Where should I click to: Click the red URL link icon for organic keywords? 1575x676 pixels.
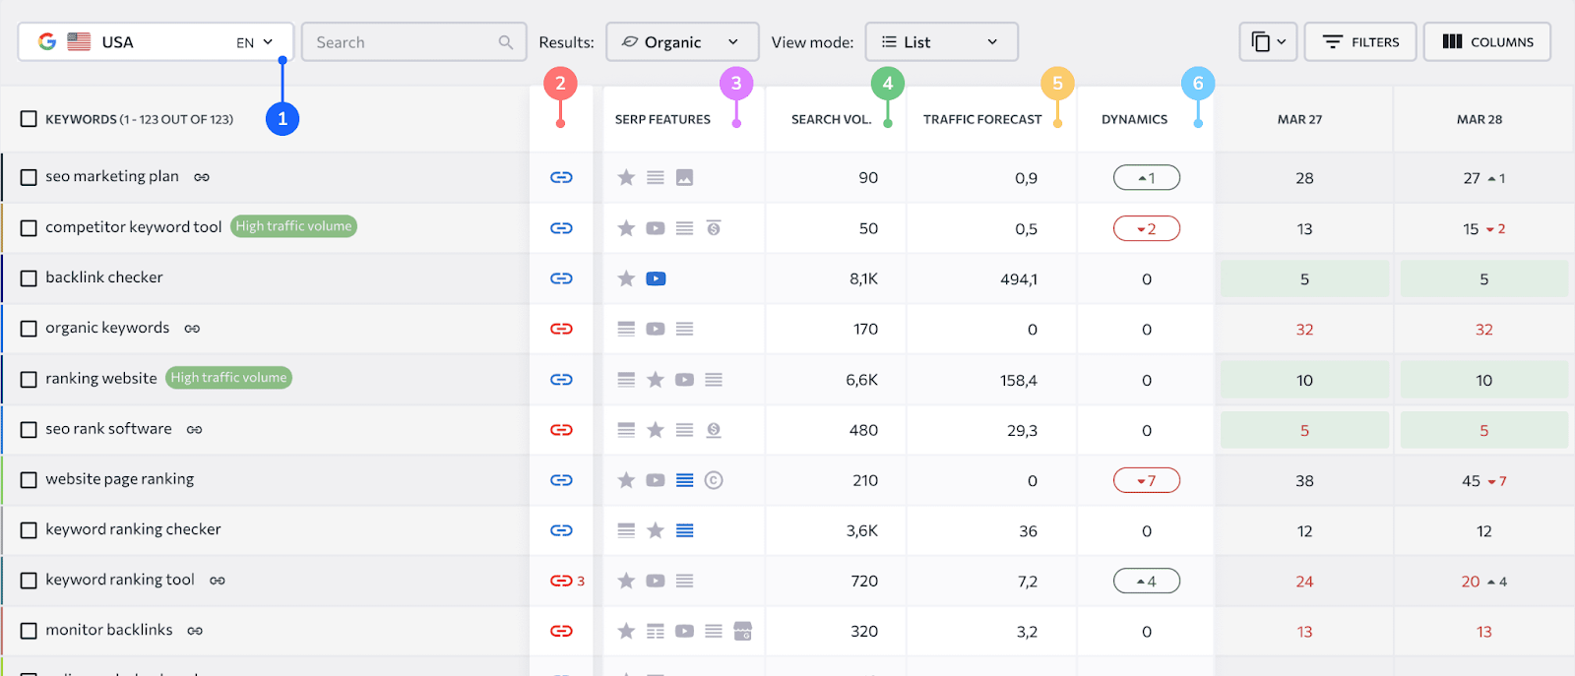coord(561,329)
